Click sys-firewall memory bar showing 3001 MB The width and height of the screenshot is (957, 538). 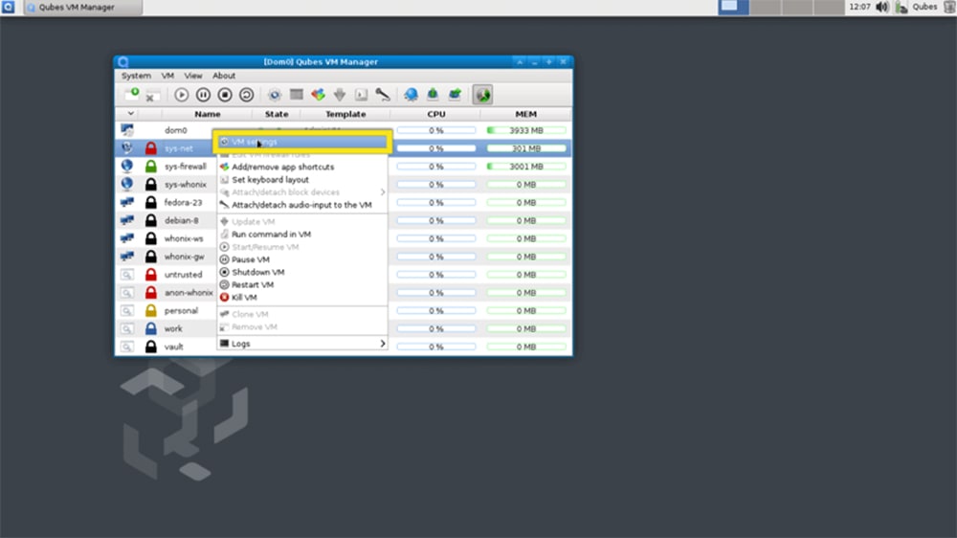[526, 167]
